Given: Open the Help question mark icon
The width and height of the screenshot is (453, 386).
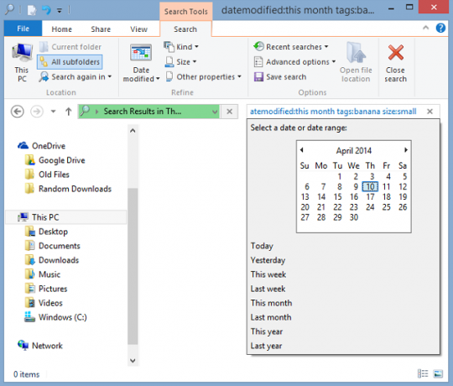Looking at the screenshot, I should point(440,28).
